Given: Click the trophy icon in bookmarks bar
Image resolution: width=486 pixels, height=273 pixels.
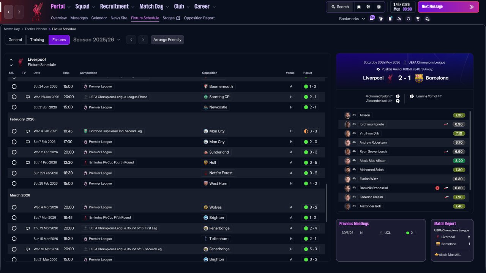Looking at the screenshot, I should (418, 19).
